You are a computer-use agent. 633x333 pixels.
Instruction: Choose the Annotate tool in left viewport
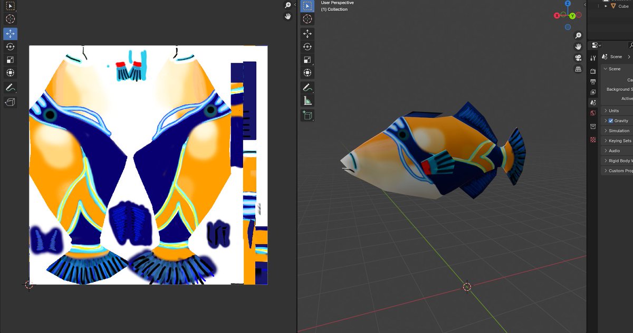tap(10, 87)
